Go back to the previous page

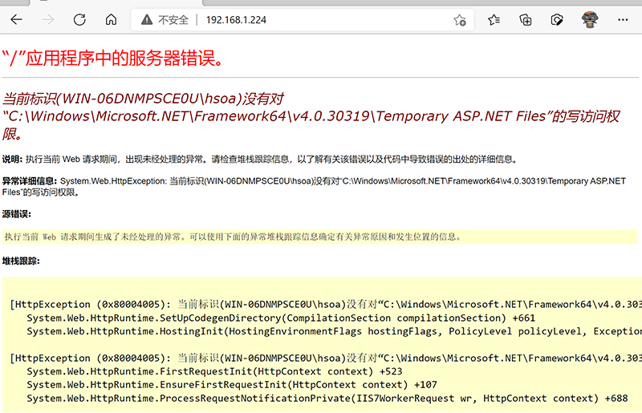pos(16,19)
